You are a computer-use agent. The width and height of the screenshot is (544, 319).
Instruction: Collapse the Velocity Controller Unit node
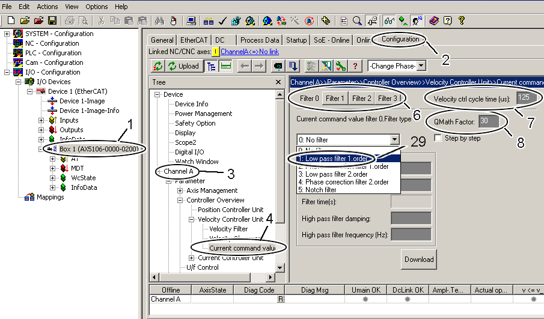[x=191, y=219]
